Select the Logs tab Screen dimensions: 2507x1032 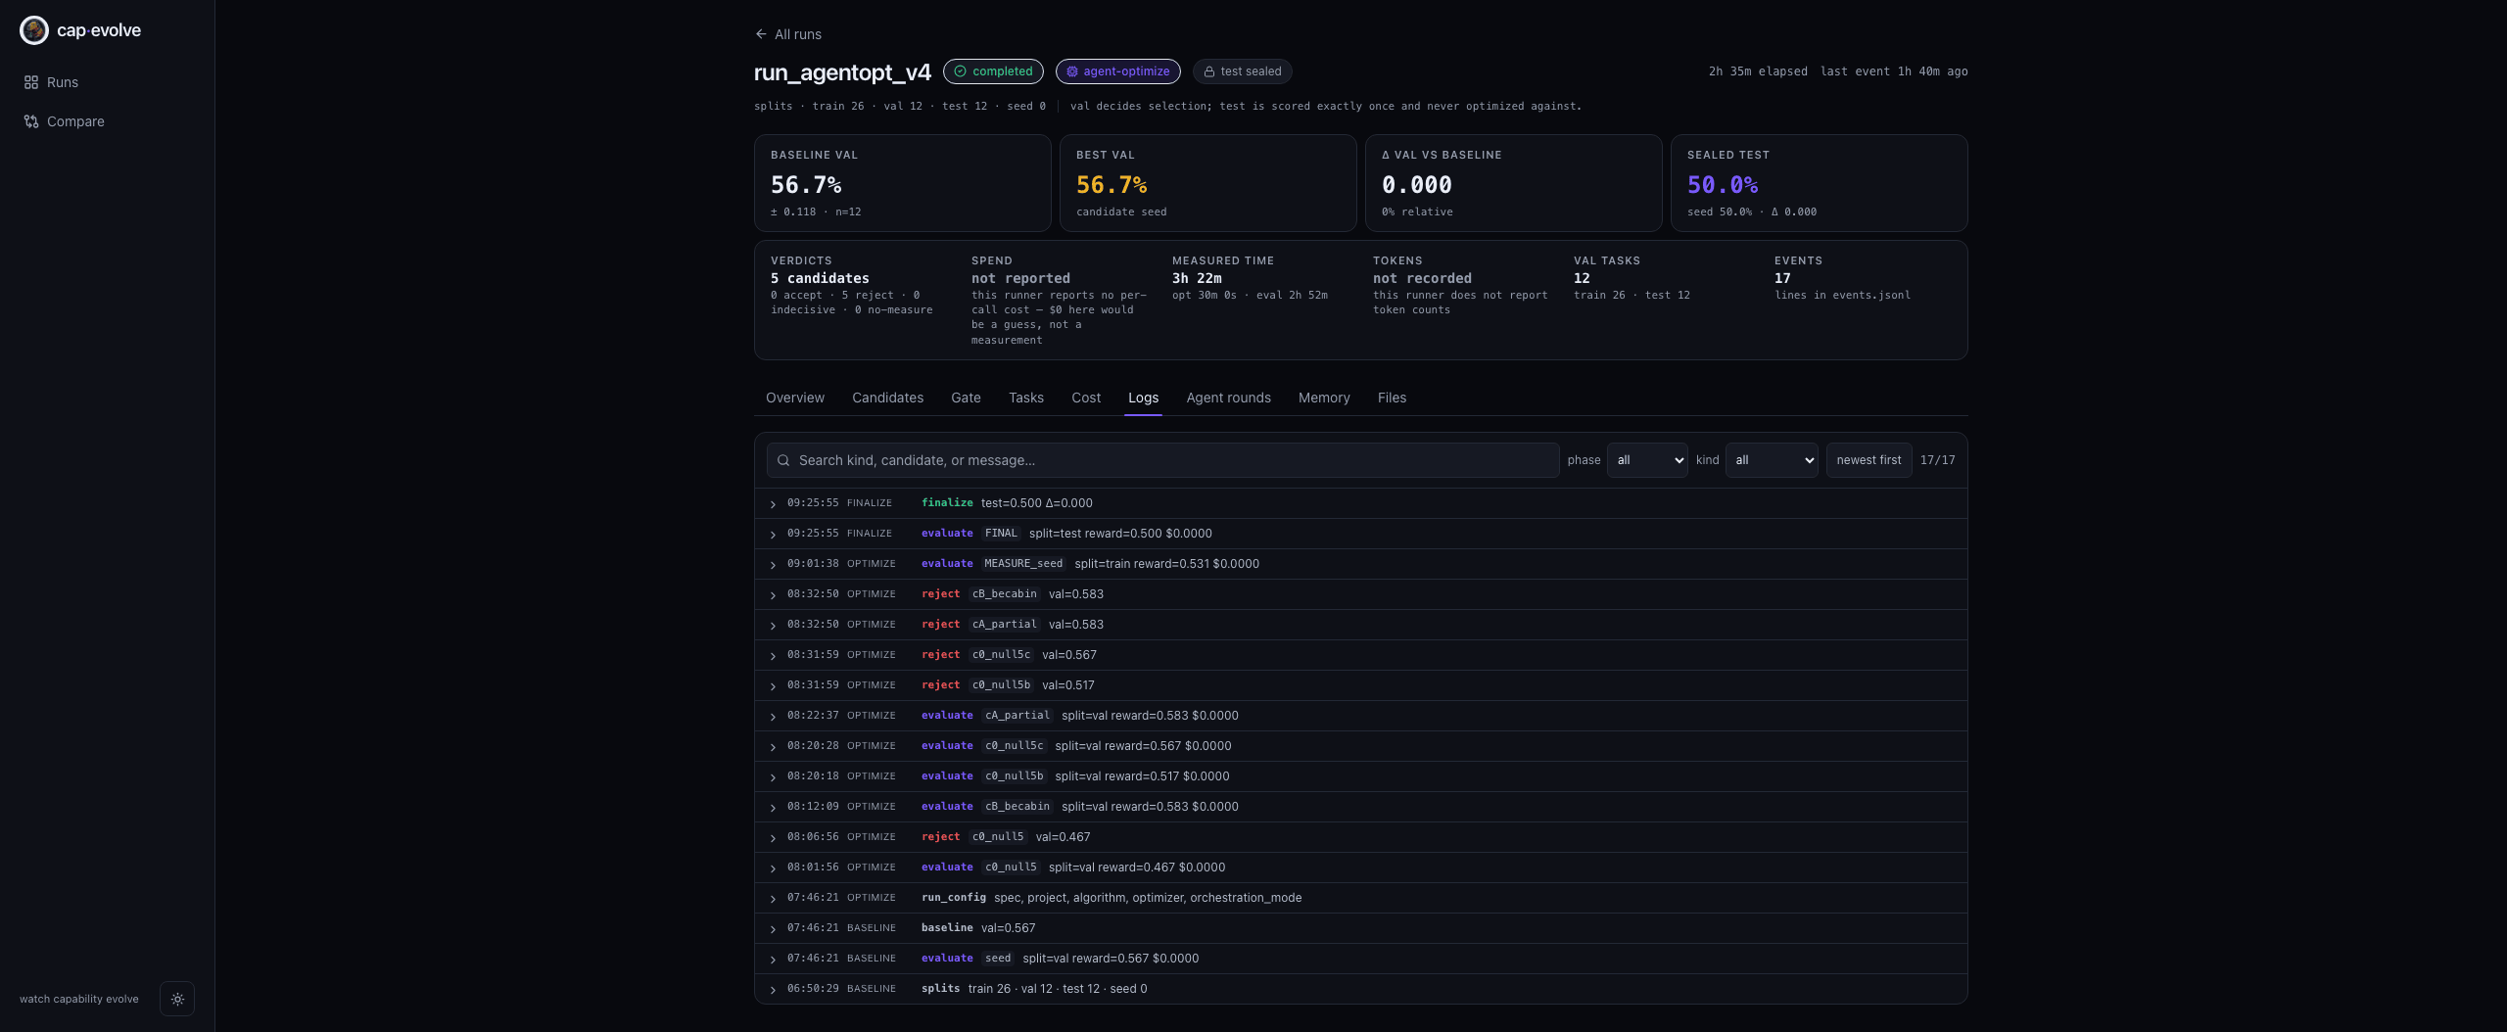point(1143,398)
